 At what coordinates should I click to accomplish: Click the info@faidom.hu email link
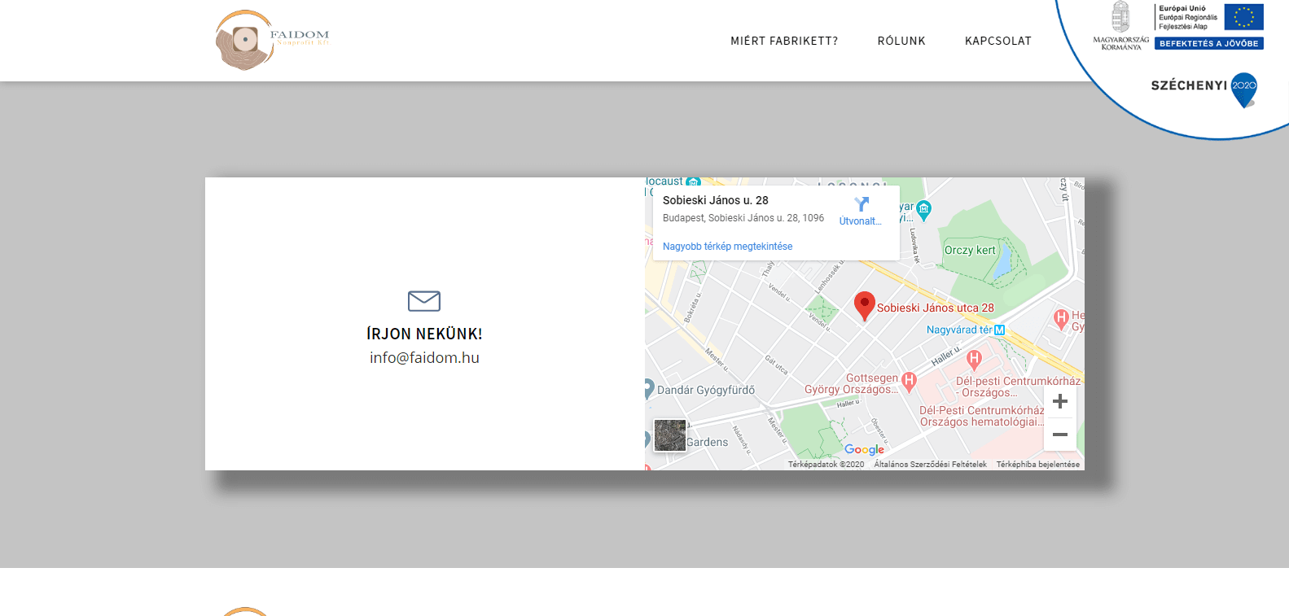424,358
